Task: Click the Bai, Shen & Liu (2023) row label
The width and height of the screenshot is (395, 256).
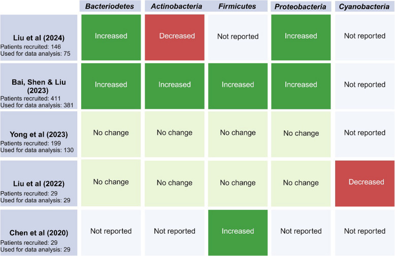Action: coord(39,85)
